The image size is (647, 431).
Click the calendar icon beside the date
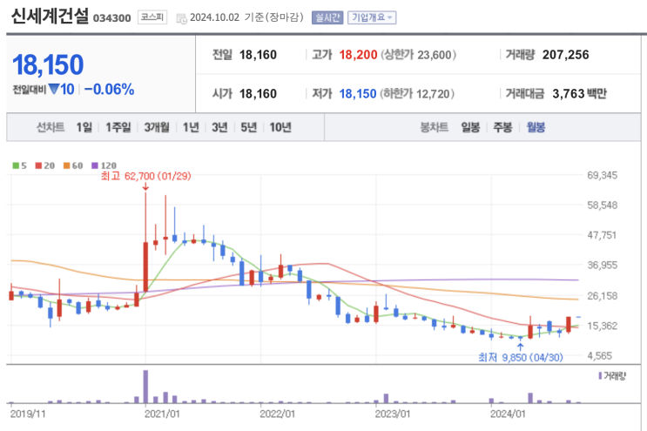181,18
